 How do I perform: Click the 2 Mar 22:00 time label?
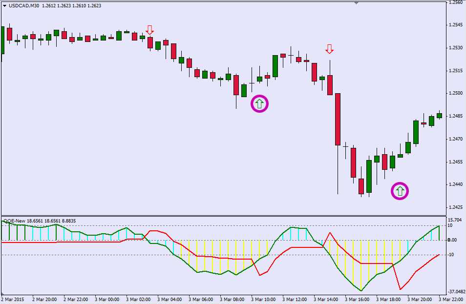click(76, 299)
